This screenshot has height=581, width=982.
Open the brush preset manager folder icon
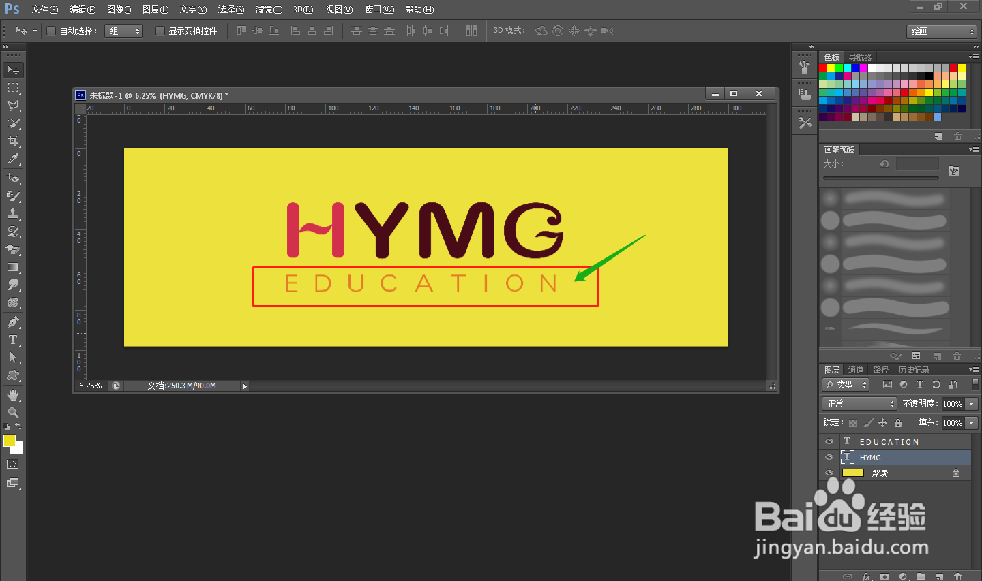pyautogui.click(x=954, y=171)
